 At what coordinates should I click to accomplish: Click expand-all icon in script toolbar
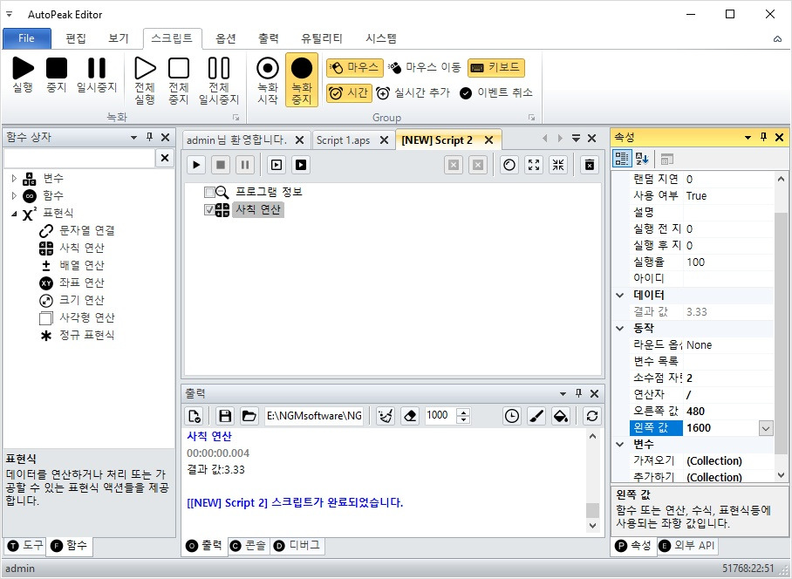click(x=534, y=165)
